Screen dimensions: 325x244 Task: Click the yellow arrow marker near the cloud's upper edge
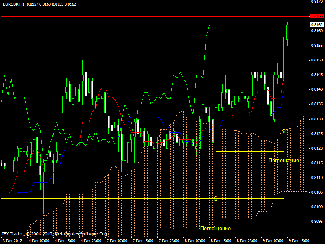284,131
